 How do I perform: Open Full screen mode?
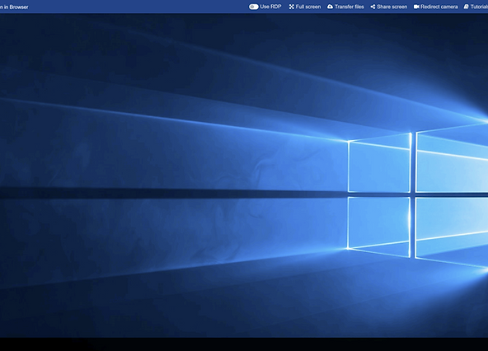tap(305, 7)
